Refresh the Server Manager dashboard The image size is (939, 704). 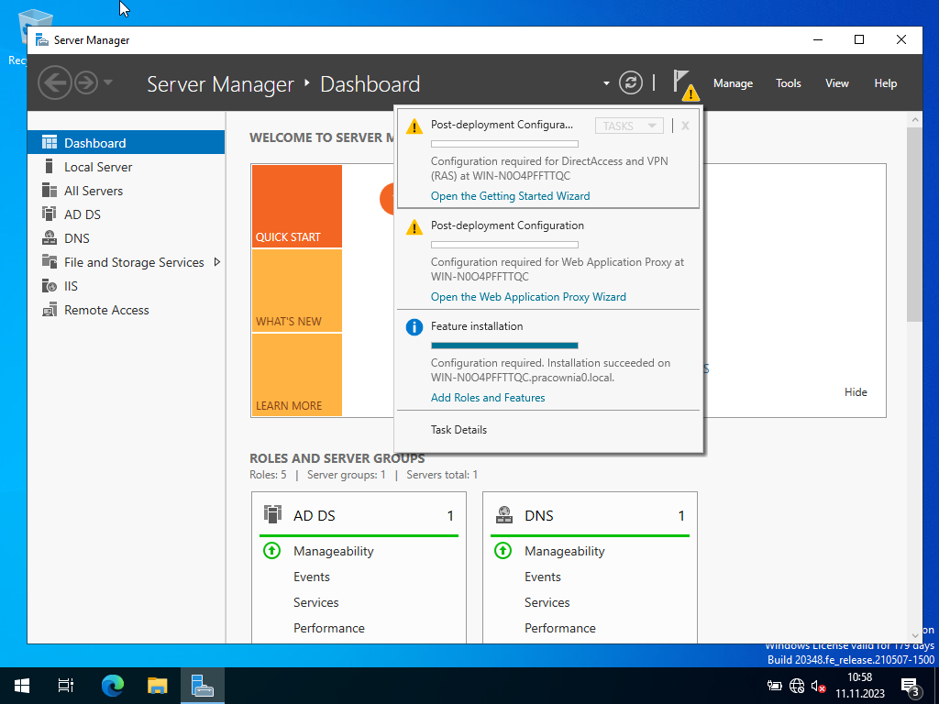click(x=631, y=82)
